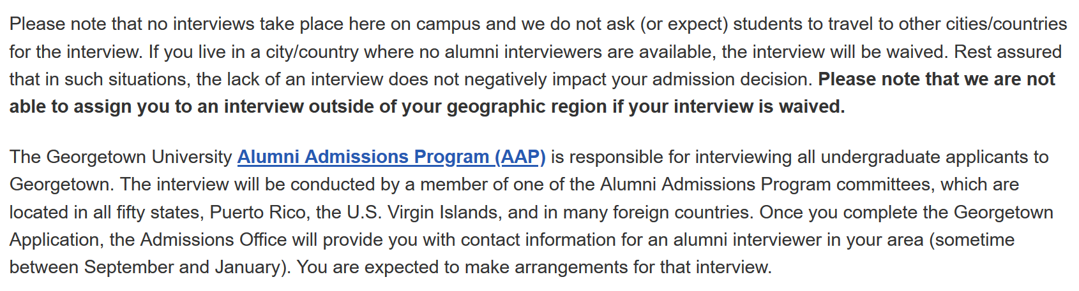This screenshot has width=1079, height=291.
Task: Click the "(AAP)" part of the hyperlink
Action: pyautogui.click(x=520, y=157)
